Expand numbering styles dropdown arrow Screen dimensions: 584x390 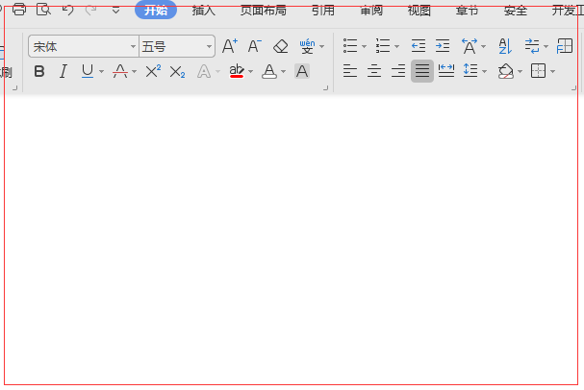coord(397,46)
